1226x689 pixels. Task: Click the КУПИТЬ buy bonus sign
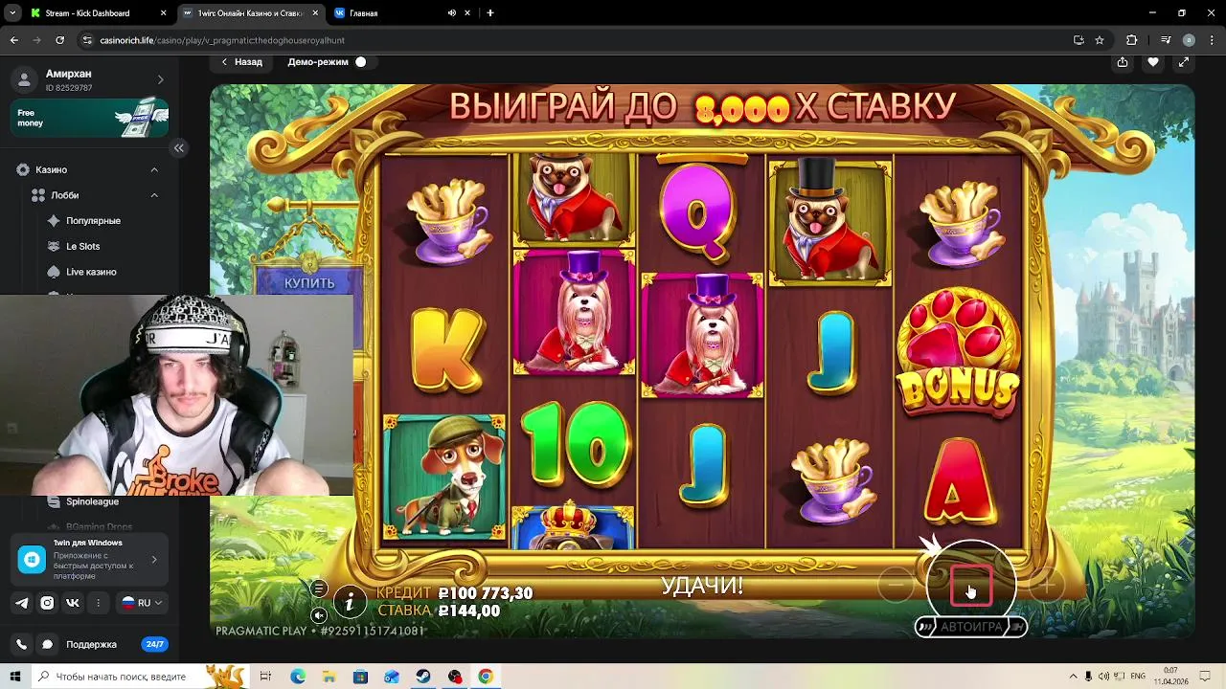click(309, 283)
